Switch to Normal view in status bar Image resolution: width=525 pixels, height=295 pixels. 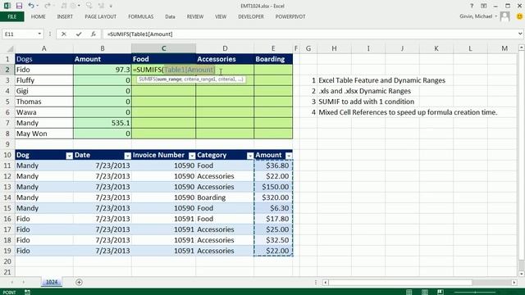click(x=409, y=292)
